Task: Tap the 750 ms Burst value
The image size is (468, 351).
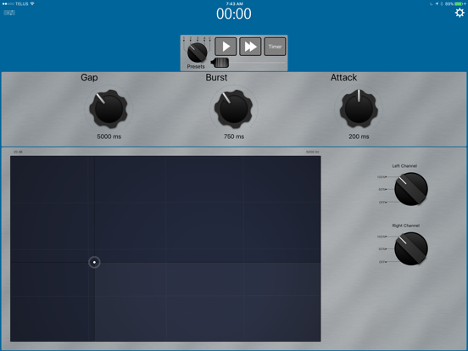Action: pos(234,136)
